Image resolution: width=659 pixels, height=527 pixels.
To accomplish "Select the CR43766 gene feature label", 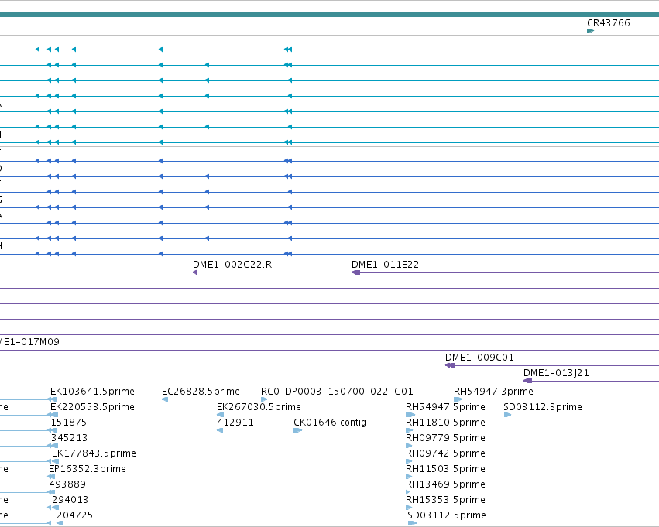I will click(608, 23).
